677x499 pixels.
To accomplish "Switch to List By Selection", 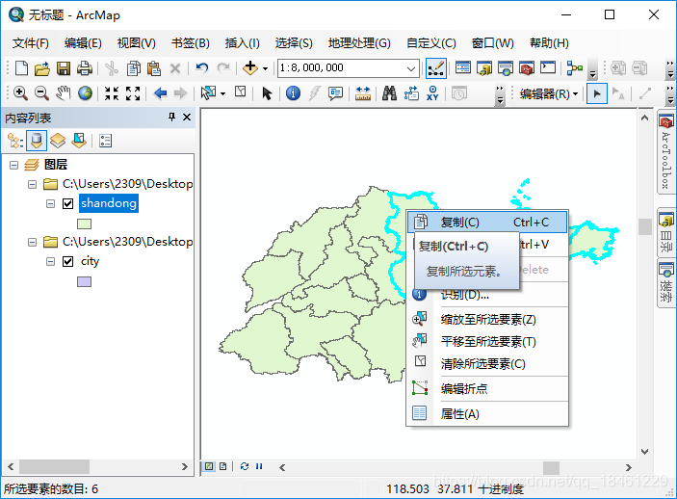I will (x=79, y=141).
